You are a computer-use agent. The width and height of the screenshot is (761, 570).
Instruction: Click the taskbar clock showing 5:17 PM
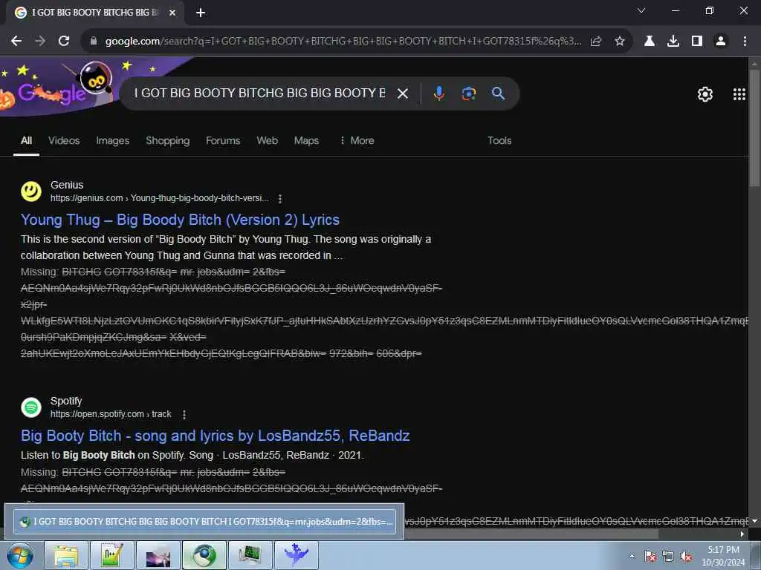tap(723, 556)
